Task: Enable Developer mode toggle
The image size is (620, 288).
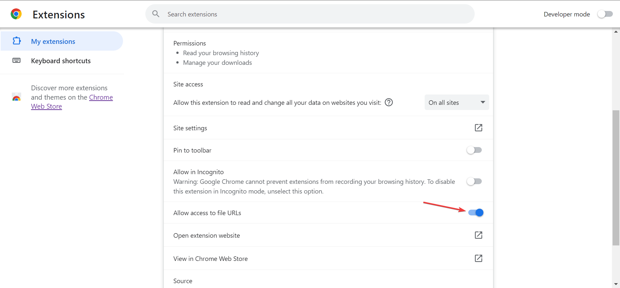Action: 605,14
